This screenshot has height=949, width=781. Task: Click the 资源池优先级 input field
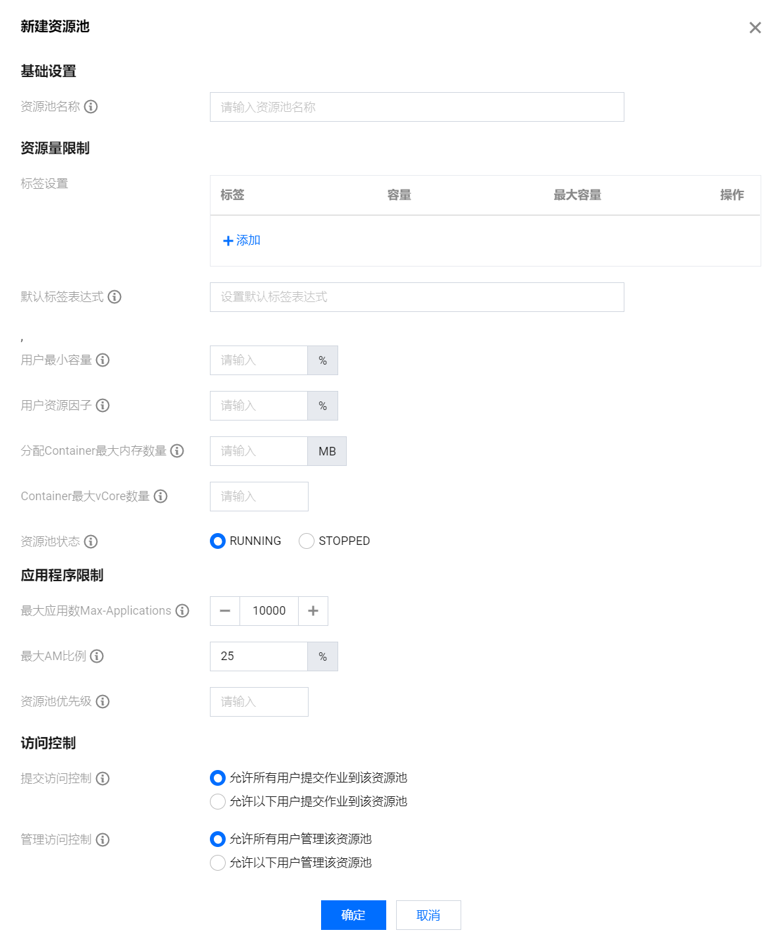pyautogui.click(x=259, y=702)
